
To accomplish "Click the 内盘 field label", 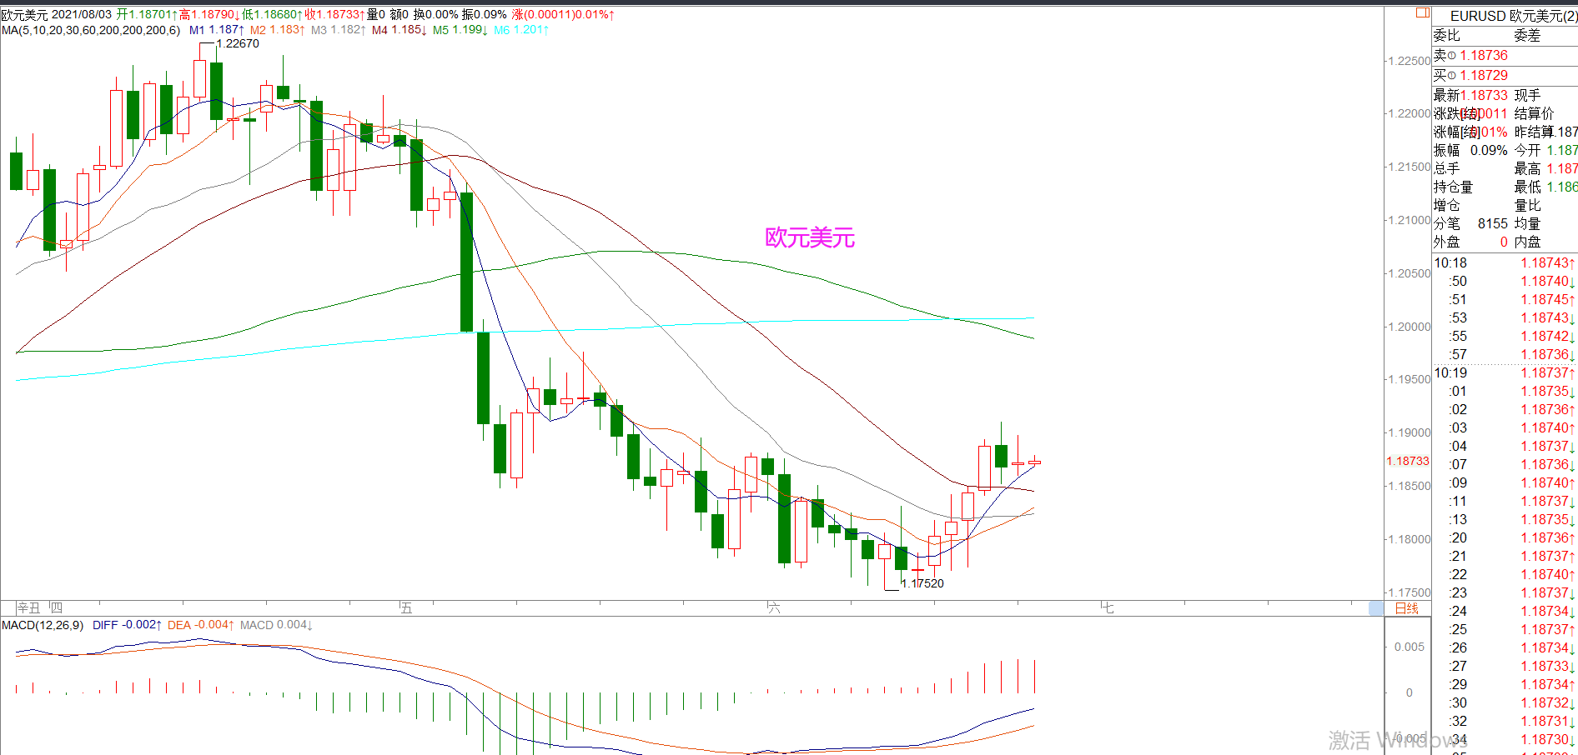I will click(1527, 242).
